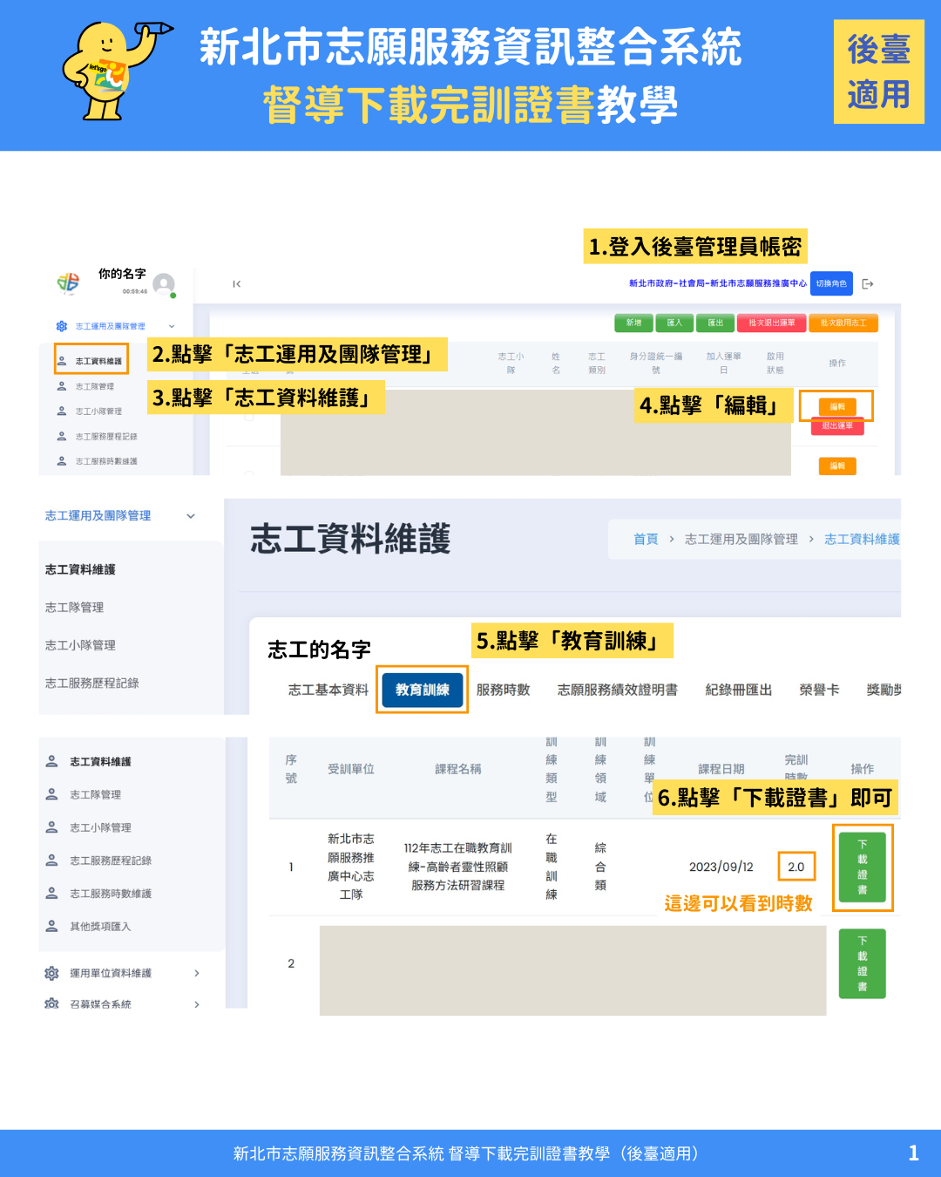The width and height of the screenshot is (941, 1177).
Task: Click person icon beside 志工資料維護 in bottom screenshot sidebar
Action: tap(51, 761)
